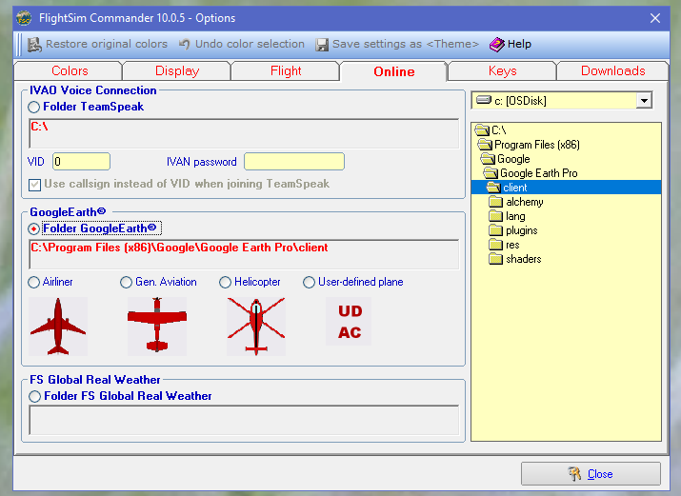Select Folder FS Global Real Weather option
681x496 pixels.
(34, 396)
